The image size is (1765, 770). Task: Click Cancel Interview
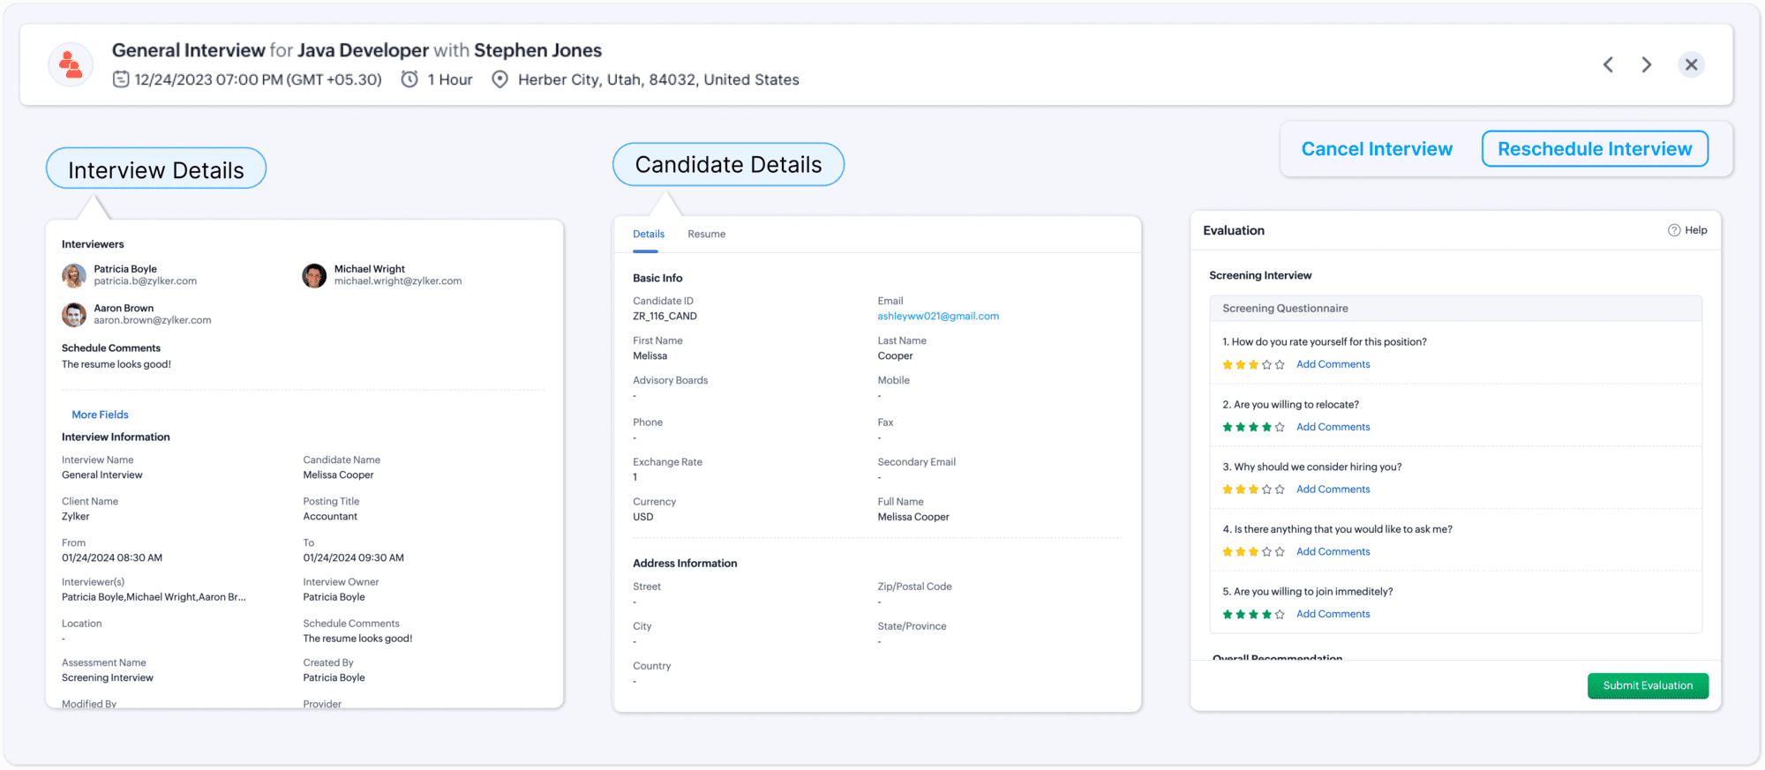pos(1377,149)
